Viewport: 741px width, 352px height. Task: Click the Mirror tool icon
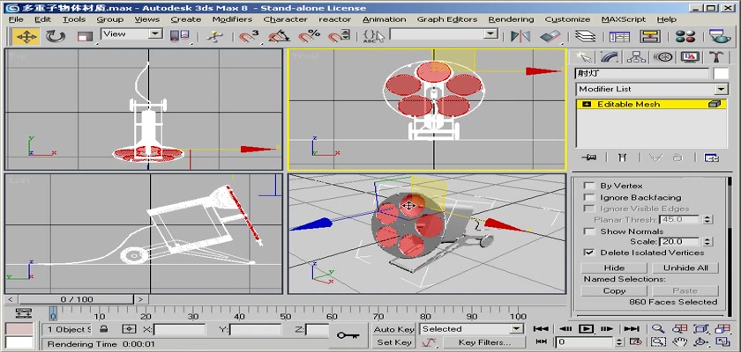coord(521,36)
